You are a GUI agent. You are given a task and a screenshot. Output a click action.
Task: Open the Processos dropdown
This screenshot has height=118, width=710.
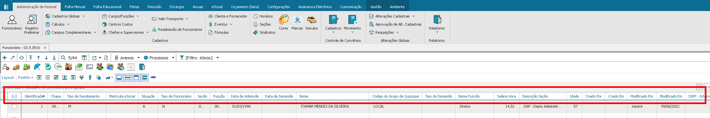tap(173, 58)
